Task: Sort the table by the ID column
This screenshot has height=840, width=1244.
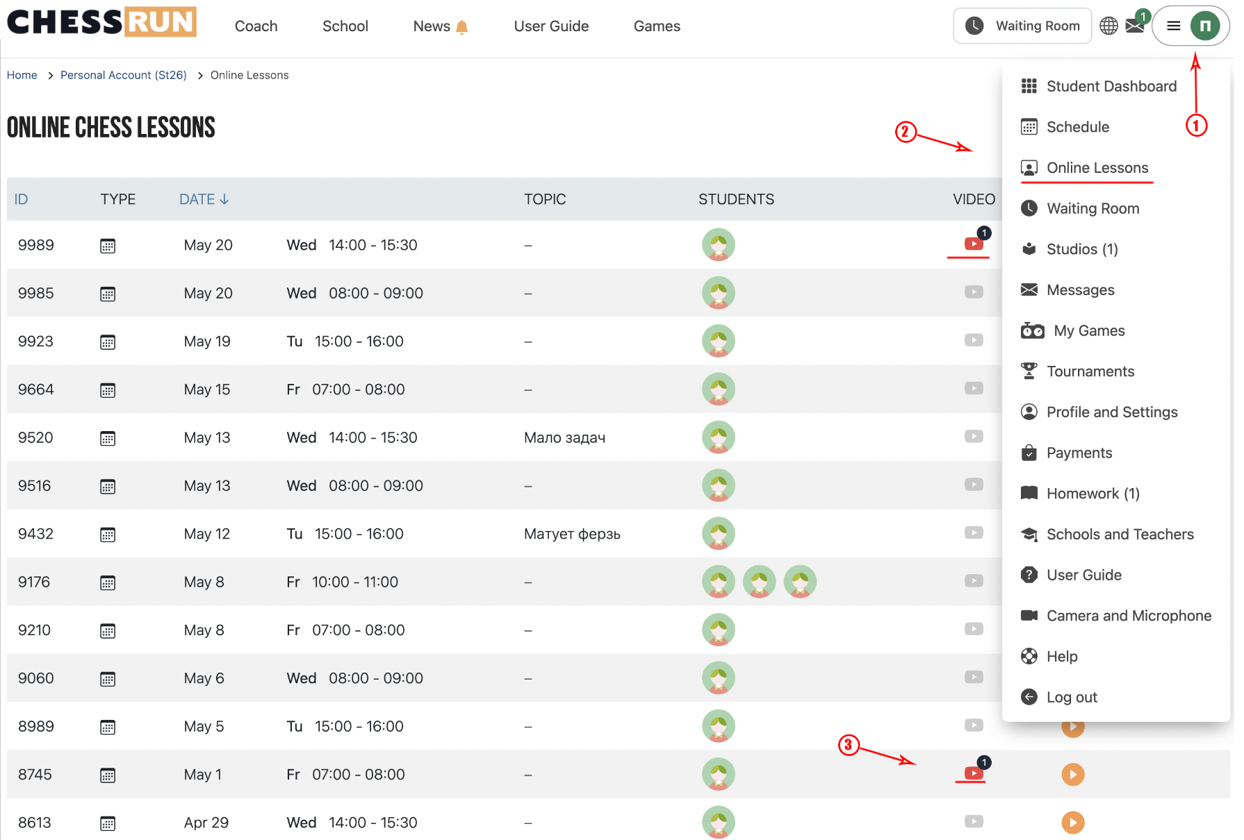Action: click(21, 199)
